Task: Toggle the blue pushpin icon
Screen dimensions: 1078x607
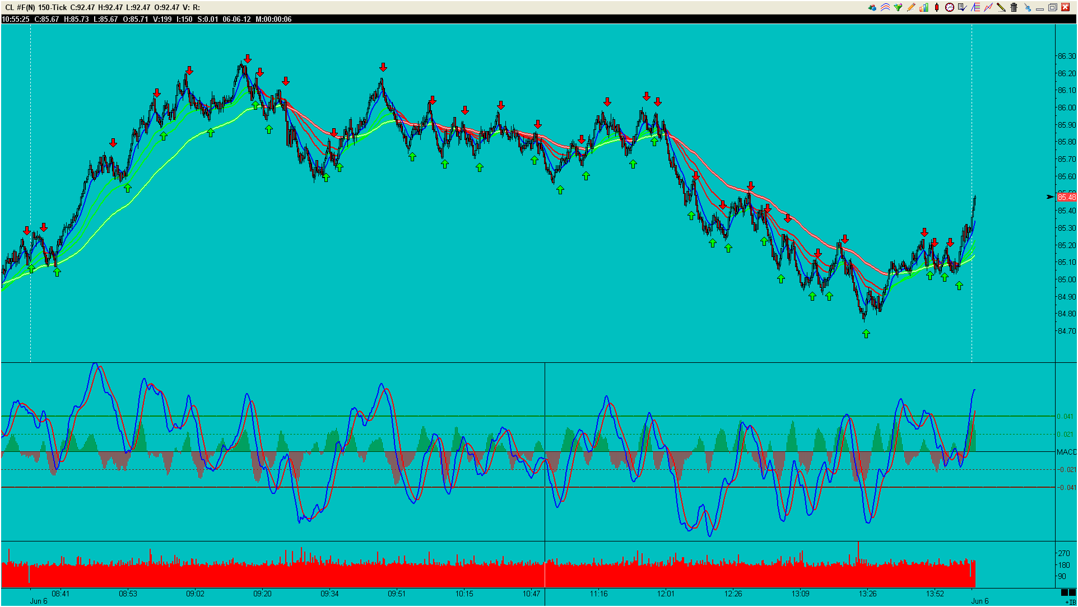Action: pyautogui.click(x=1028, y=7)
